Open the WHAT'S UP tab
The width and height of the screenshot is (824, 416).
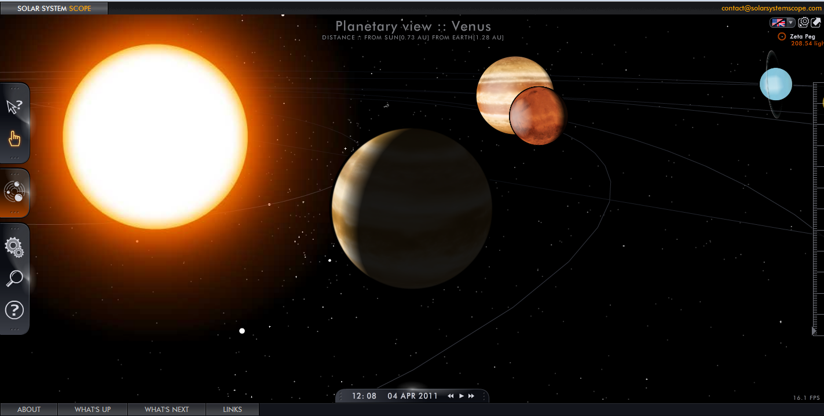[x=92, y=409]
